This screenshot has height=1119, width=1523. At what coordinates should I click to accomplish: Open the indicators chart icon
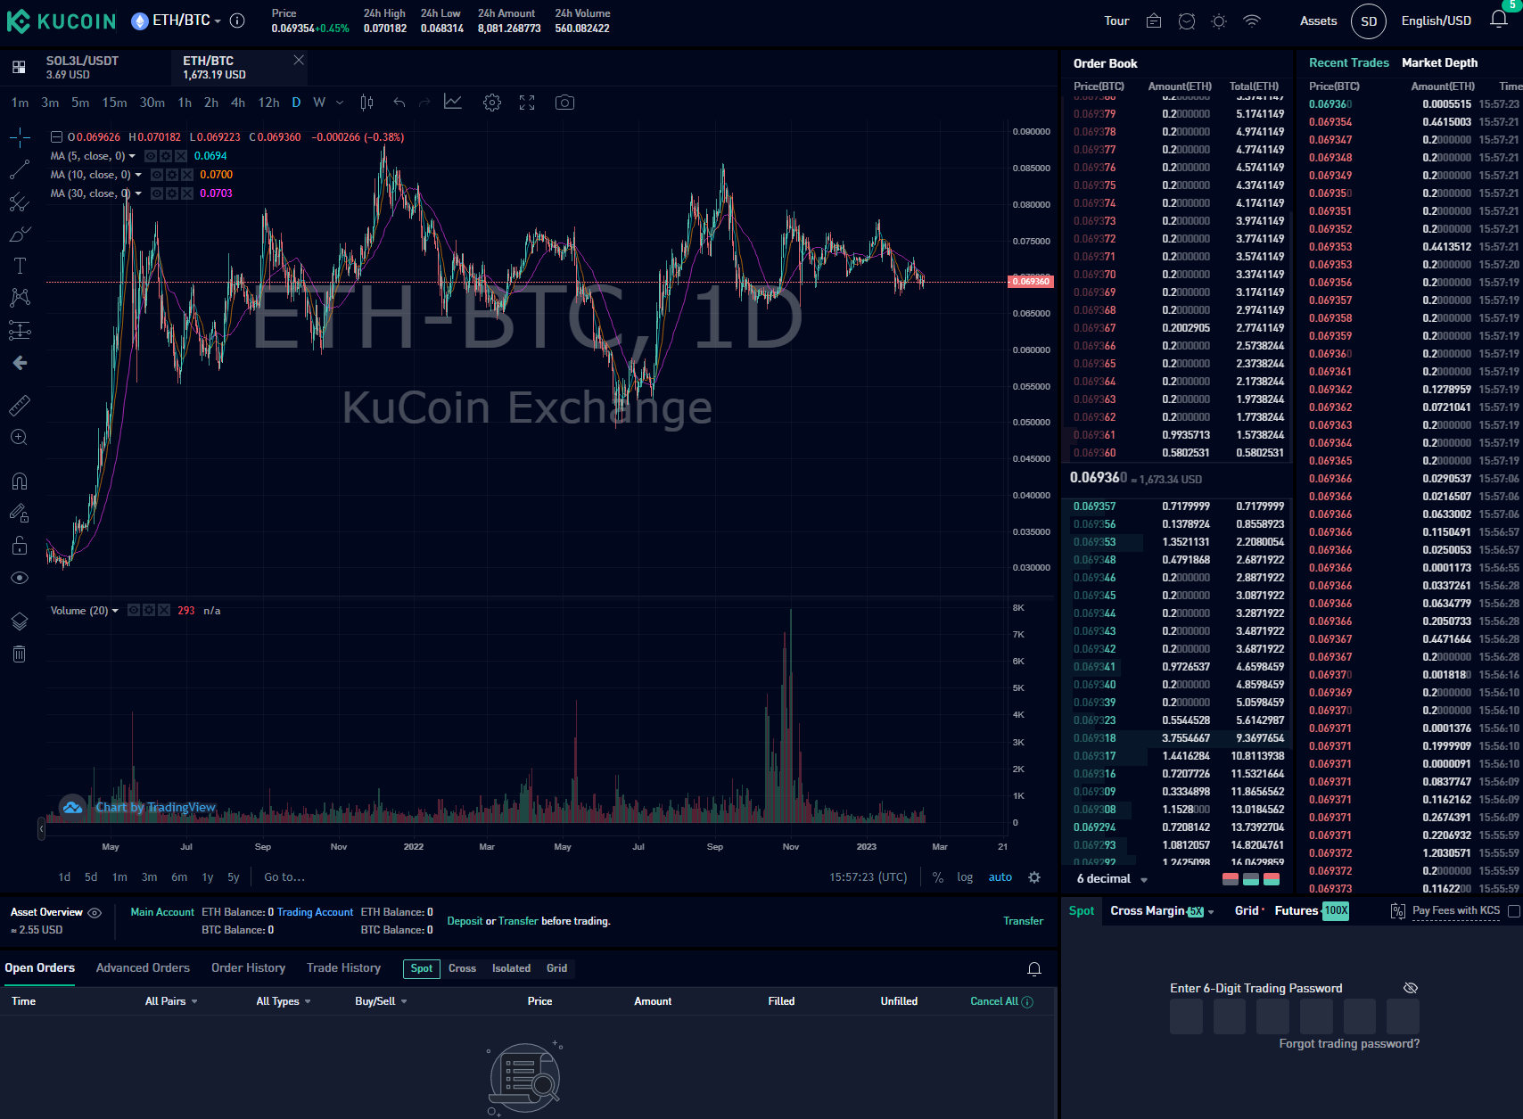coord(453,103)
